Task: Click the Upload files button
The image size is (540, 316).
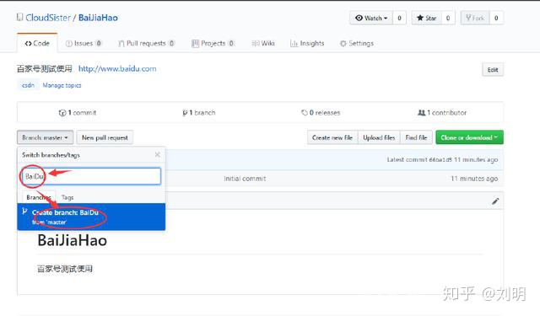Action: (379, 137)
